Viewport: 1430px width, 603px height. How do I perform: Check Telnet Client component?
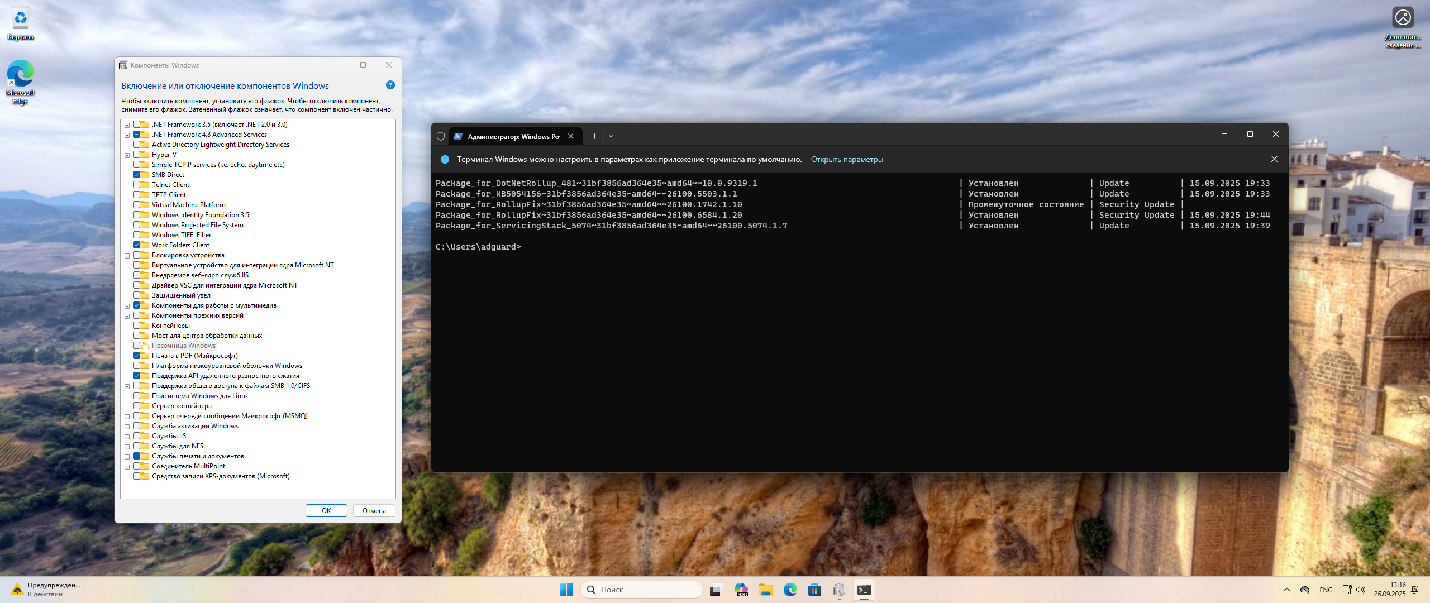pos(136,185)
